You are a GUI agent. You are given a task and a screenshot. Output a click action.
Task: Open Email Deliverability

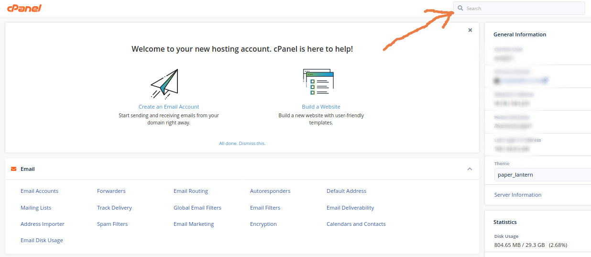350,208
